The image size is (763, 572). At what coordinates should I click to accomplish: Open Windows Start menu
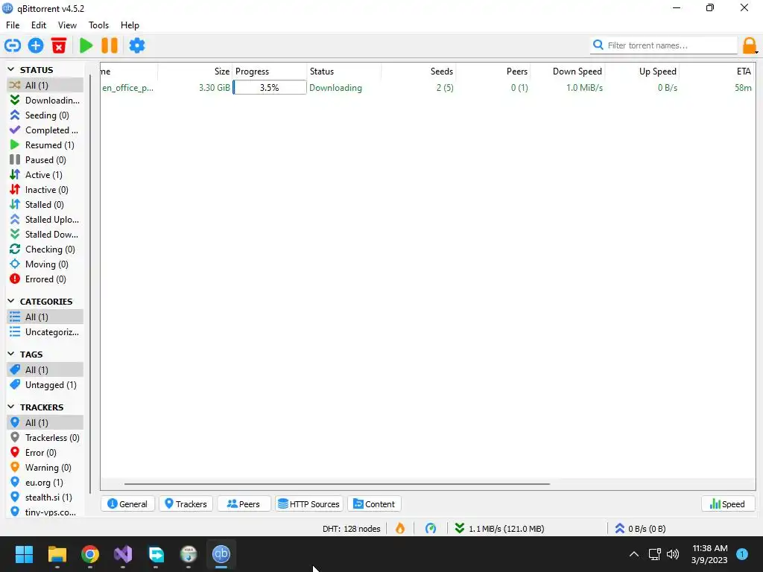click(x=24, y=554)
